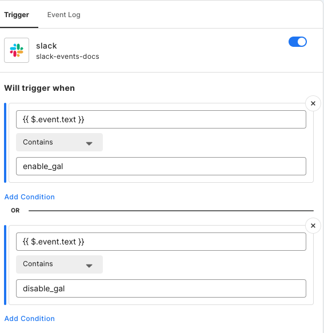324x333 pixels.
Task: Focus the first {{ $.event.text }} field
Action: 161,119
